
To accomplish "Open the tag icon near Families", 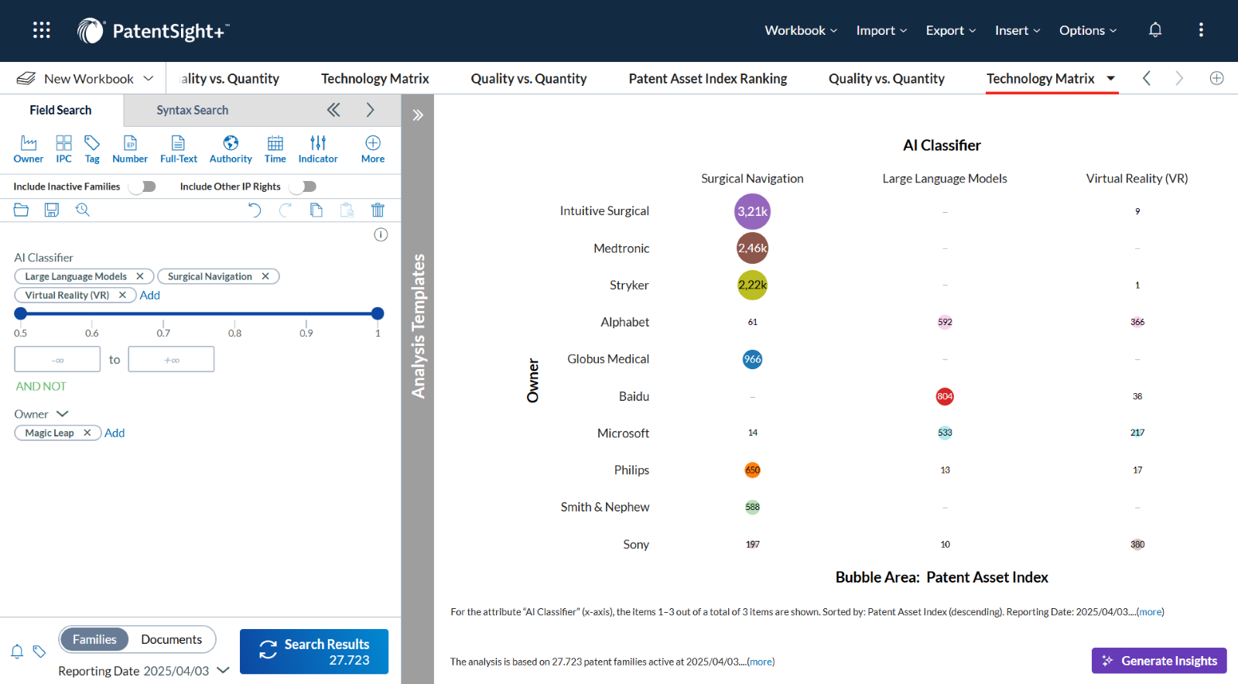I will [39, 652].
